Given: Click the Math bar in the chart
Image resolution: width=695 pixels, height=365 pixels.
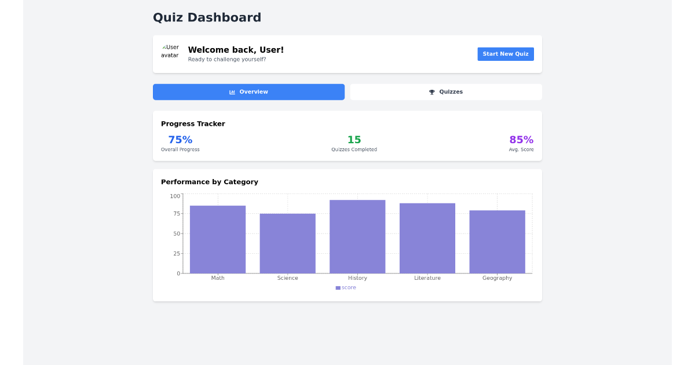Looking at the screenshot, I should pos(218,239).
